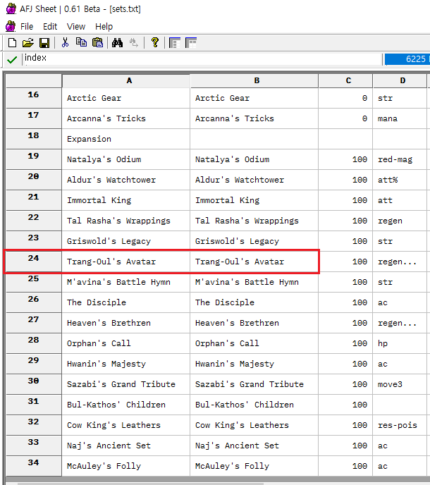Click the Expansion cell in row 18
The image size is (430, 485).
(x=126, y=139)
